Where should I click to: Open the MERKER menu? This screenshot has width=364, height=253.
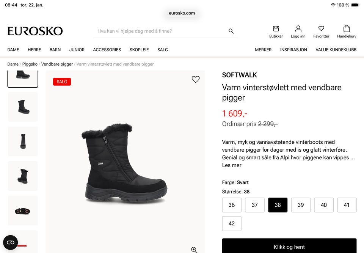point(263,50)
